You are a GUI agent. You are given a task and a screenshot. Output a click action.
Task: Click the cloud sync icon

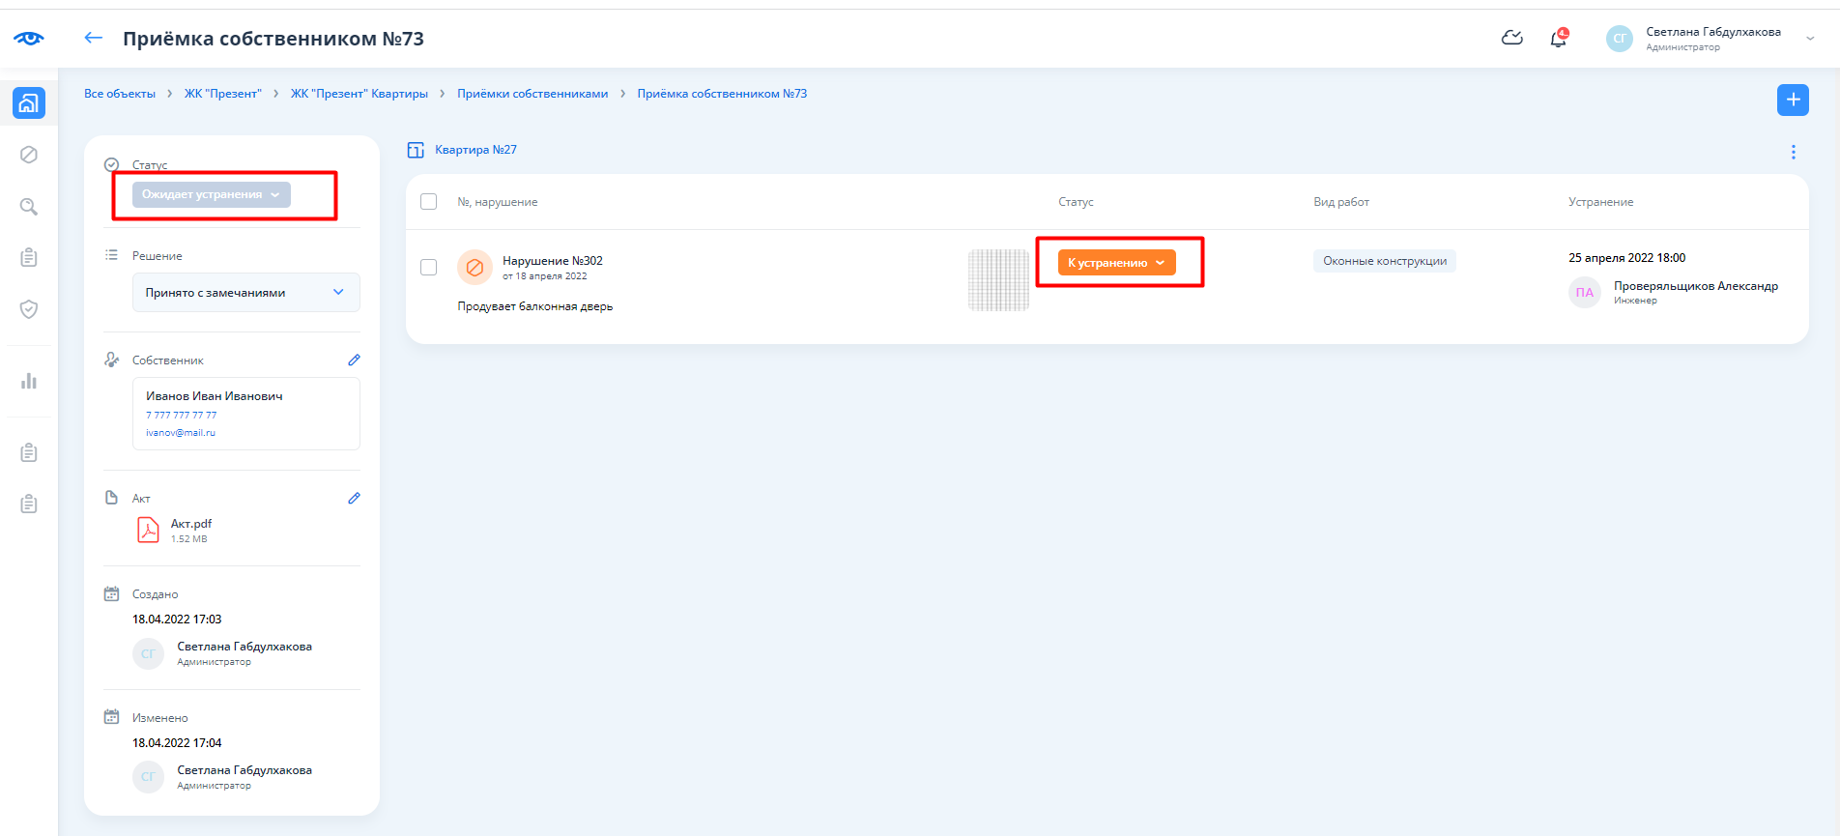tap(1512, 39)
